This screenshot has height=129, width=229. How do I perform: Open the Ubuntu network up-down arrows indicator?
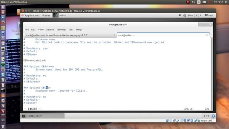[193, 2]
